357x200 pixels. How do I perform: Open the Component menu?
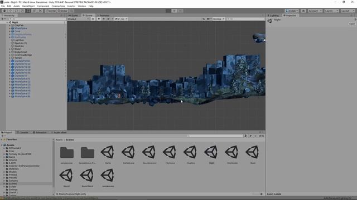[x=43, y=6]
